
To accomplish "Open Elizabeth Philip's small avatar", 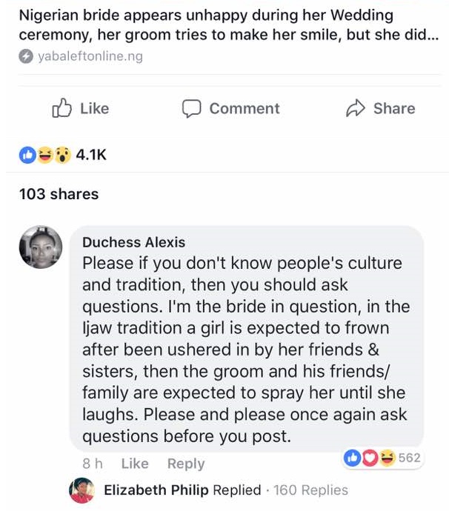I will [x=82, y=490].
